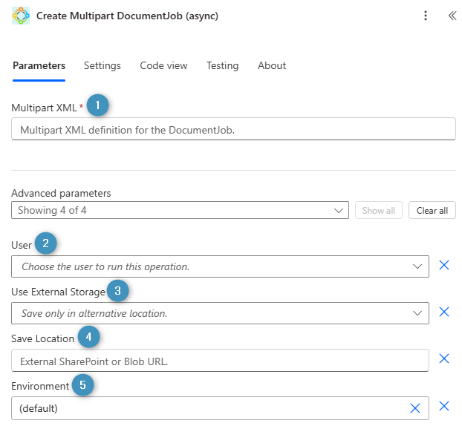
Task: Remove the Environment parameter row
Action: 444,406
